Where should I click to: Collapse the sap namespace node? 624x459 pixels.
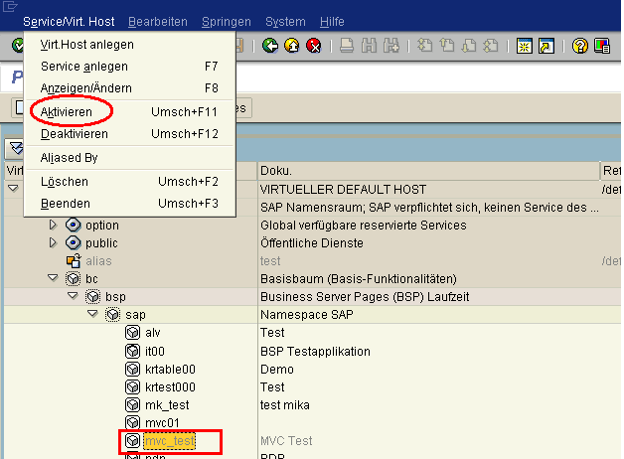[x=91, y=315]
